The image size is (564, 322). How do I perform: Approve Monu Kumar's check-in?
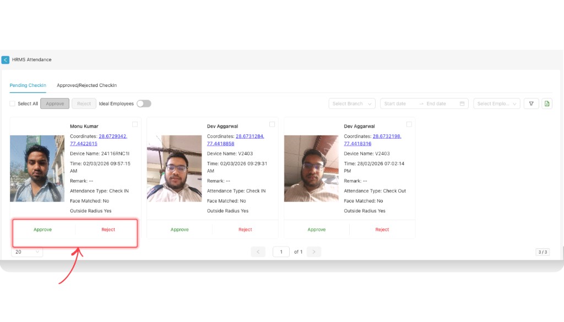[42, 230]
